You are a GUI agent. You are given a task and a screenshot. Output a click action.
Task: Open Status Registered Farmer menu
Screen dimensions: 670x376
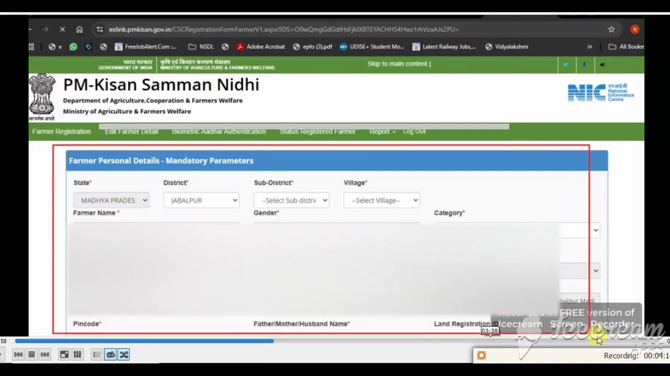tap(317, 132)
